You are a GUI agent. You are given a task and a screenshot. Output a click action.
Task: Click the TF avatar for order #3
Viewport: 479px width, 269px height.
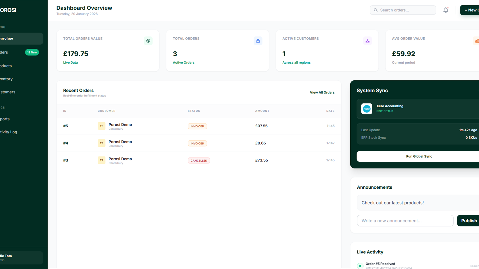coord(101,160)
